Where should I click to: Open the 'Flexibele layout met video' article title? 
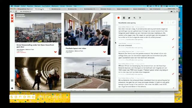(x=76, y=48)
